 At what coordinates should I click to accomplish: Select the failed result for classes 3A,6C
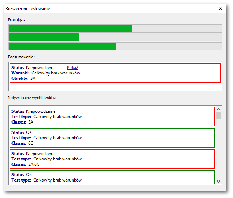[113, 159]
